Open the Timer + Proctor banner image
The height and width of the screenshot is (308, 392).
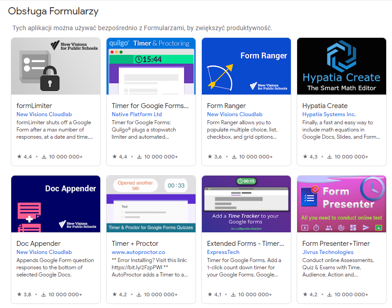[151, 204]
